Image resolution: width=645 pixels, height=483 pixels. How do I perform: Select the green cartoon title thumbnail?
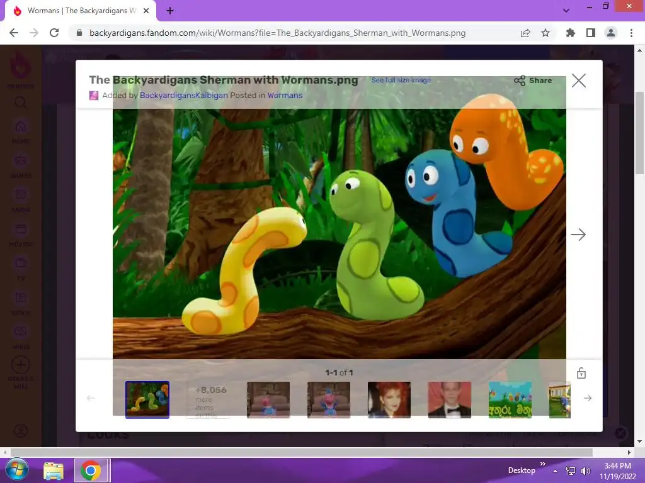coord(510,399)
